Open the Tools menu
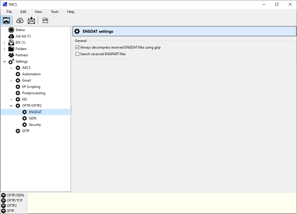 pos(54,12)
